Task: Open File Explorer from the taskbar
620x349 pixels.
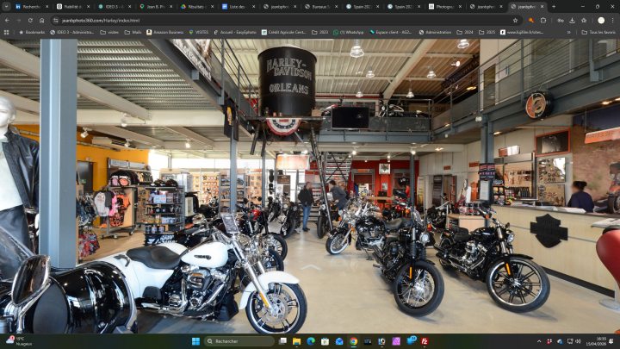Action: coord(296,341)
